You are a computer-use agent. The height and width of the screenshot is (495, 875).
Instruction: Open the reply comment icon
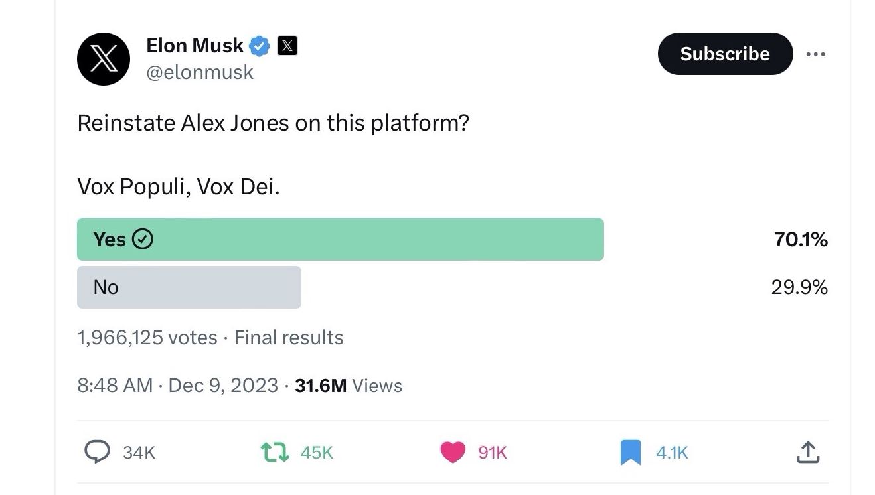(98, 452)
